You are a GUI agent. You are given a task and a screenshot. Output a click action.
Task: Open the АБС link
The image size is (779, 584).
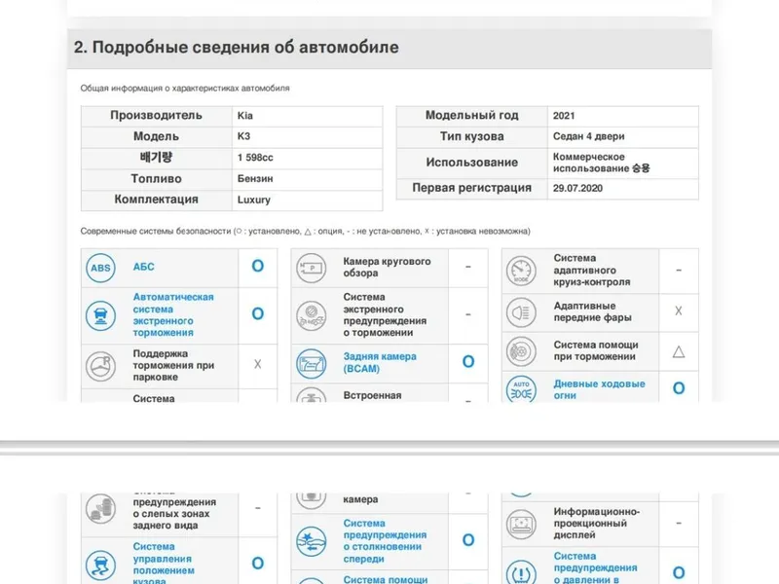(143, 267)
